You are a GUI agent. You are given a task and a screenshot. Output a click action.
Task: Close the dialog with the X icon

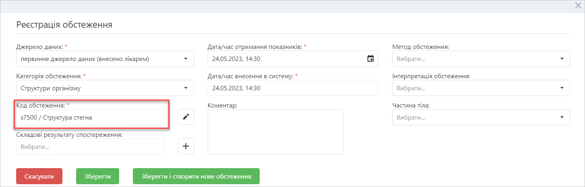pos(578,6)
